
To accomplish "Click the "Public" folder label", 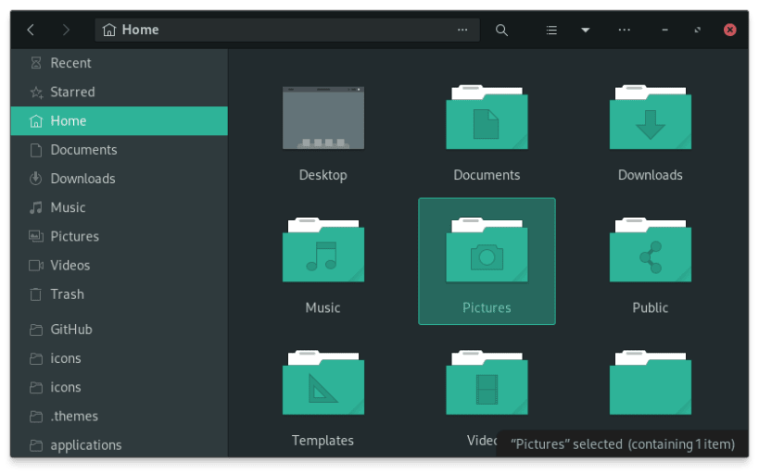I will coord(650,307).
